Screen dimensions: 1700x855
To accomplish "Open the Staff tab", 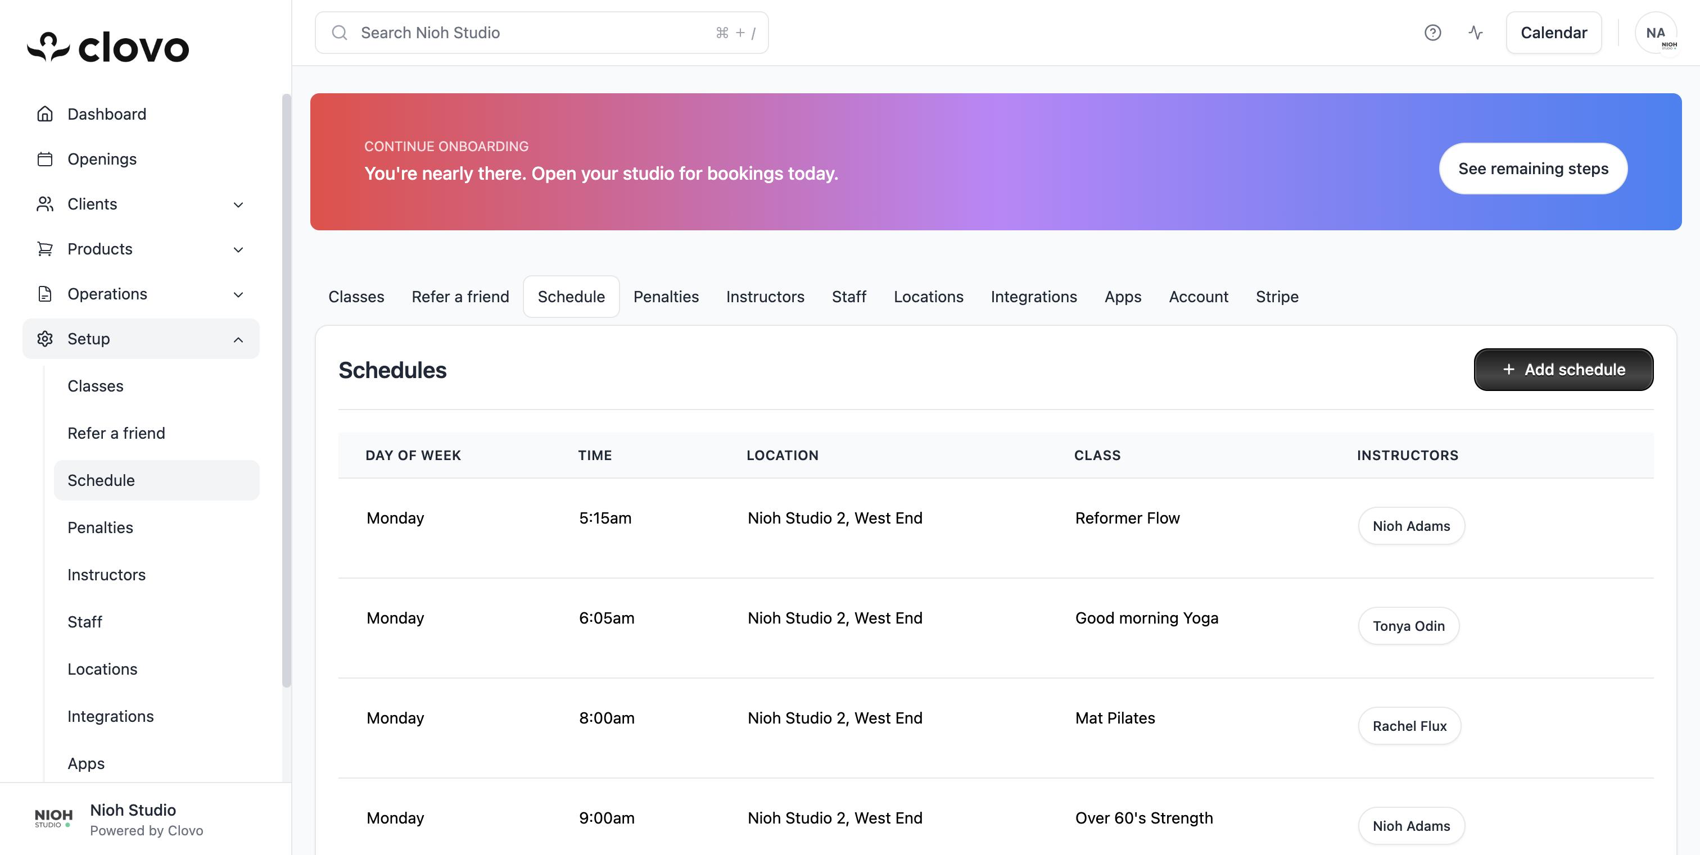I will [x=849, y=297].
